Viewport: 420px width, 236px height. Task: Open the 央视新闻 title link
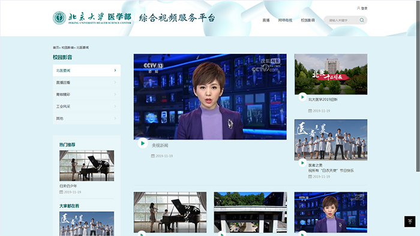point(160,146)
